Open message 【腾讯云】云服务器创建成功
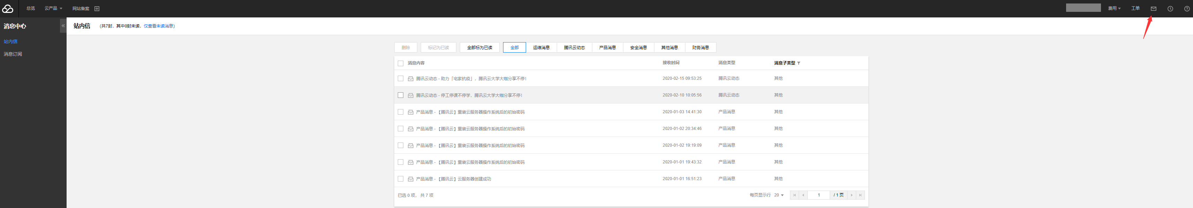Screen dimensions: 1193x208 pyautogui.click(x=454, y=179)
